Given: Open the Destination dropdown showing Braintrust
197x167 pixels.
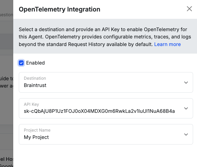Looking at the screenshot, I should point(106,82).
